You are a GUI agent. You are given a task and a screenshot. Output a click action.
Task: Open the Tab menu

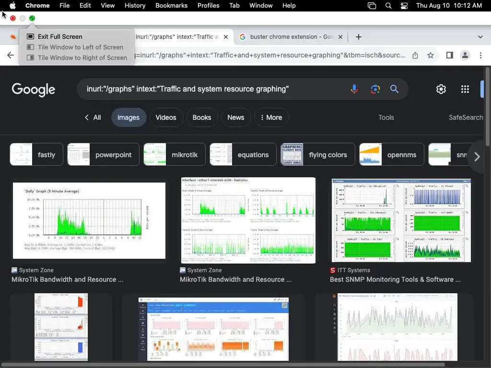point(234,5)
